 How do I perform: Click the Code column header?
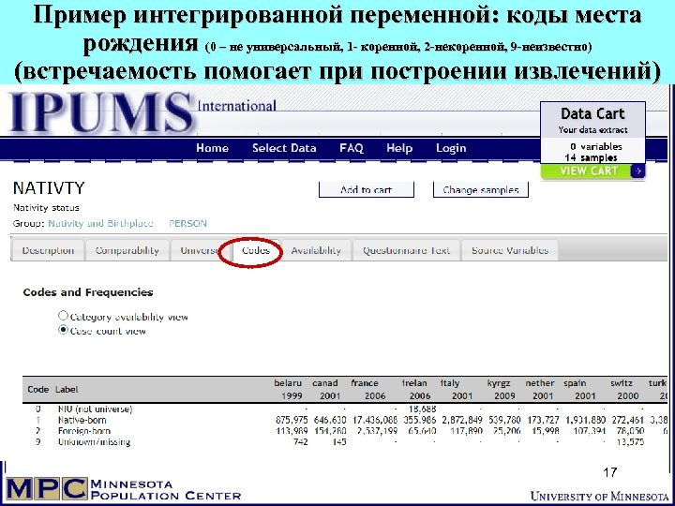point(37,390)
